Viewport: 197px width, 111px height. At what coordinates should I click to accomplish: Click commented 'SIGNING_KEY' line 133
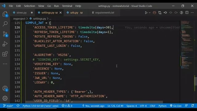click(66, 60)
